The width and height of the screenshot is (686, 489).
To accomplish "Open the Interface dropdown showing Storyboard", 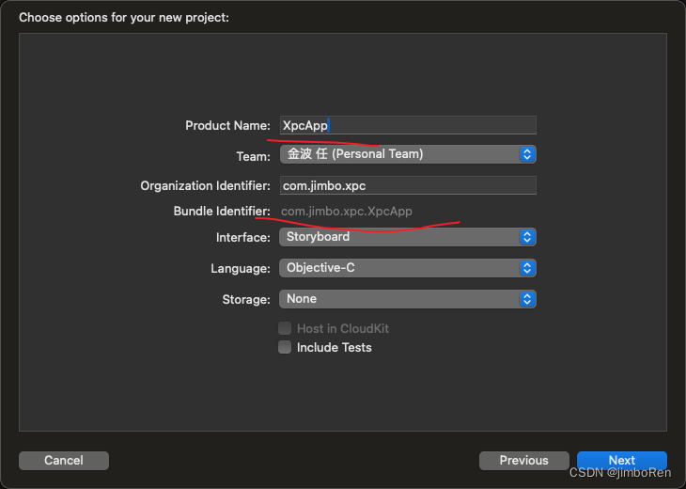I will 408,237.
